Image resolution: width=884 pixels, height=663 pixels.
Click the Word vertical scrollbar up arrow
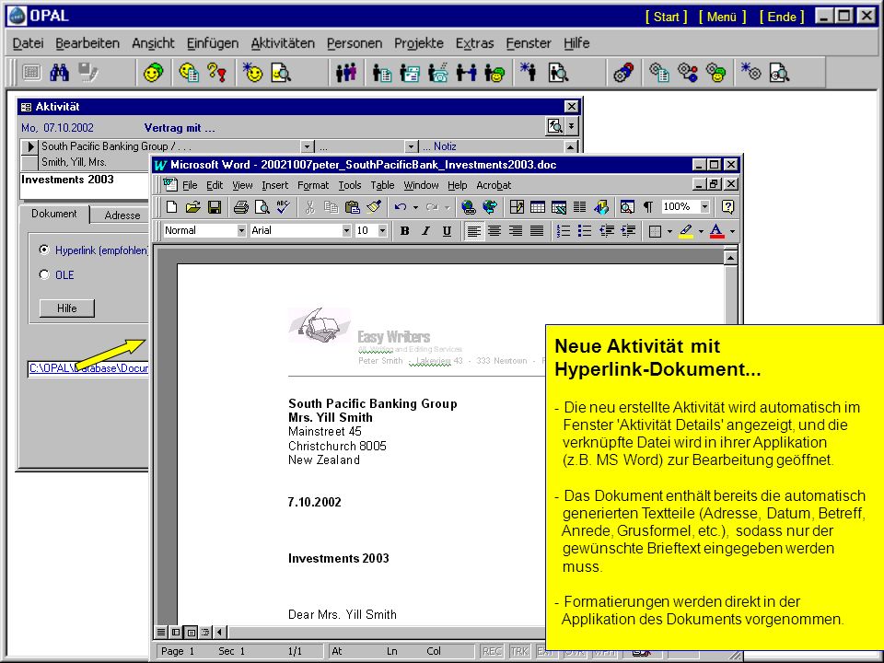click(730, 258)
